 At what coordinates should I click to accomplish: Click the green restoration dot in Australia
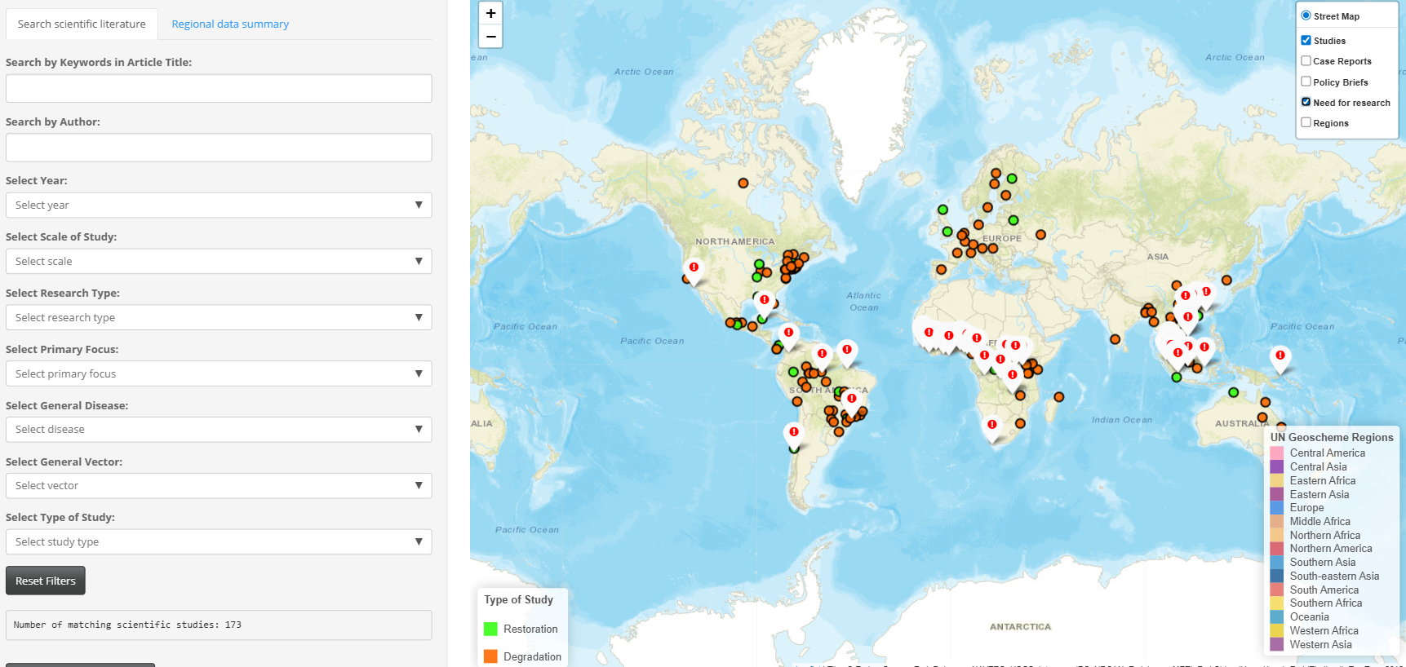click(1233, 392)
